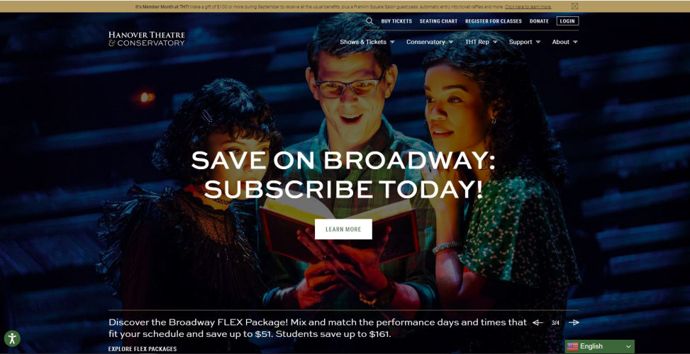
Task: Click the accessibility widget icon
Action: [x=12, y=338]
